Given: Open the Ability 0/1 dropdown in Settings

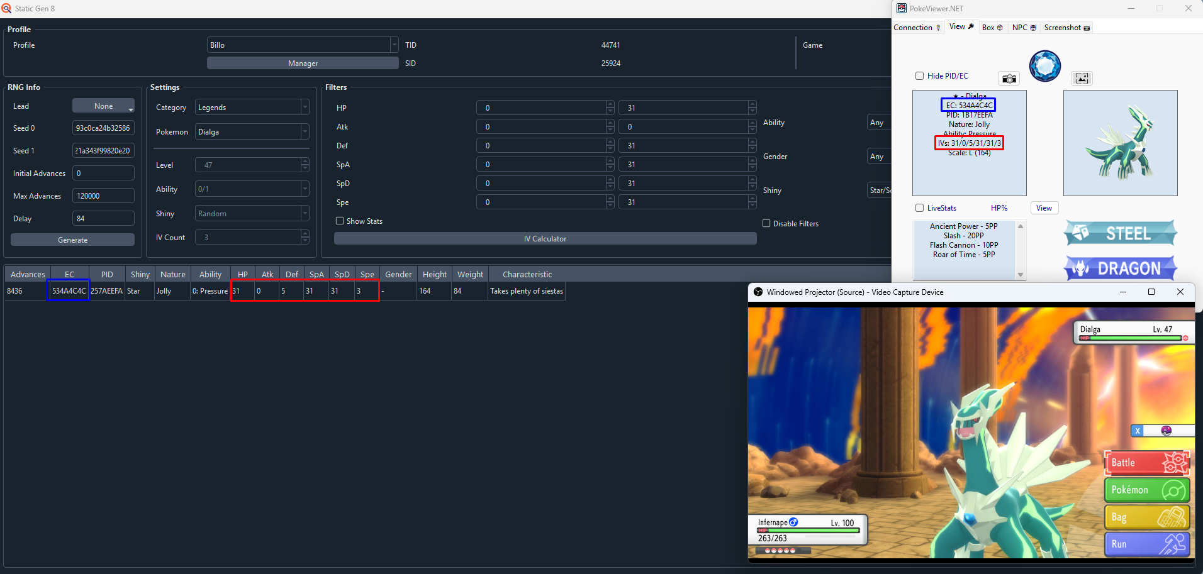Looking at the screenshot, I should point(252,189).
